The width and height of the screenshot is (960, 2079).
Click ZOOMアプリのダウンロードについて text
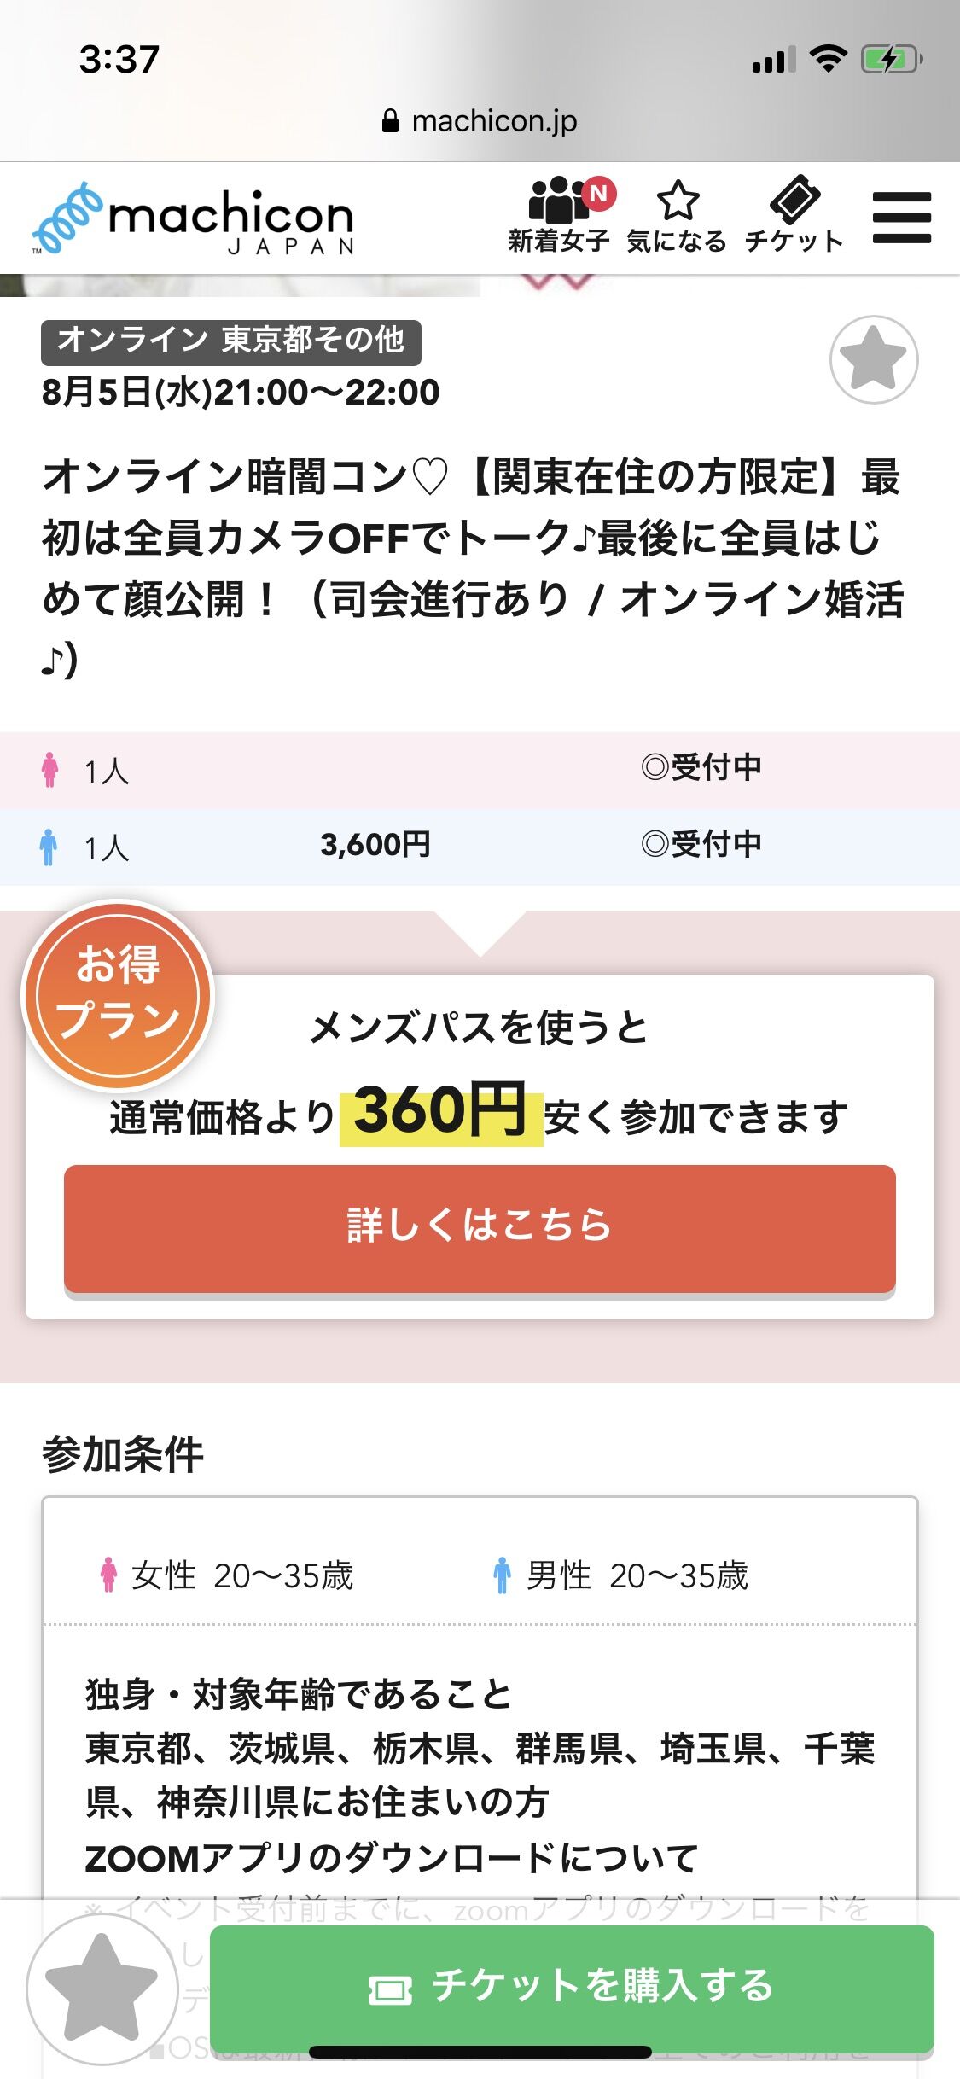[392, 1858]
